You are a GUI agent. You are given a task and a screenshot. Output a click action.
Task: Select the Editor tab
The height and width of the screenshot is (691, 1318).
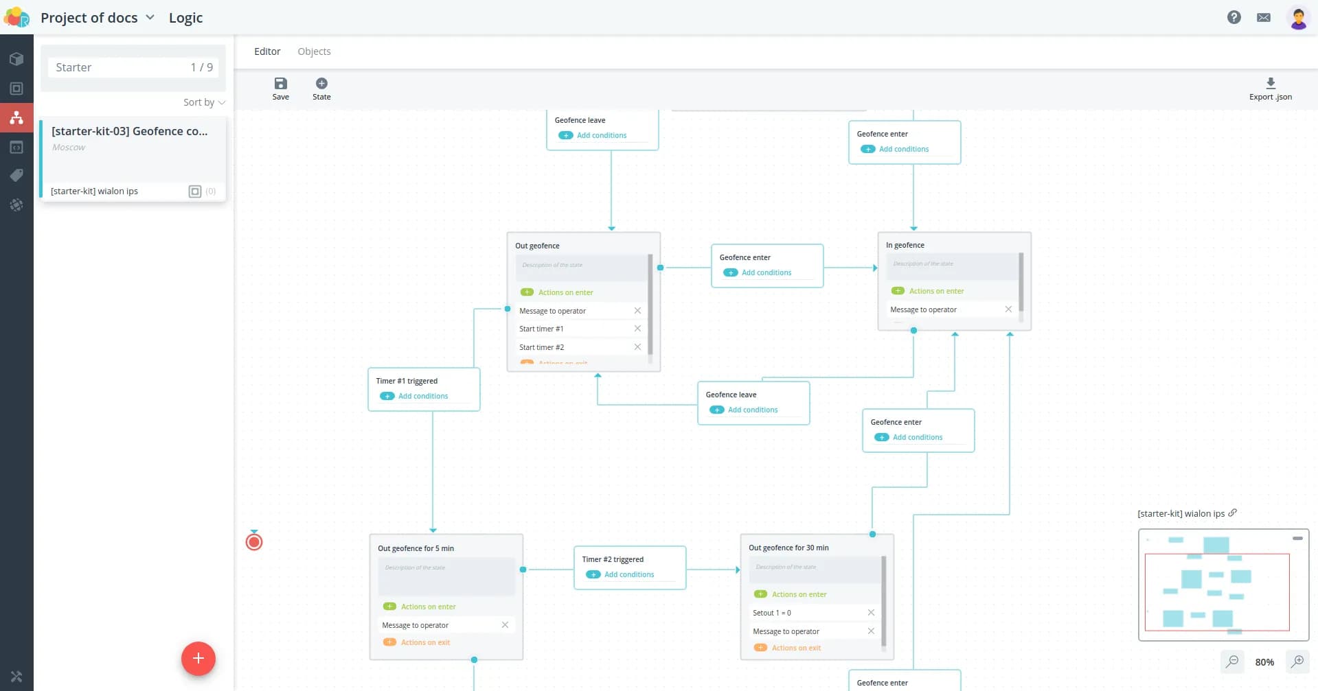(x=267, y=51)
